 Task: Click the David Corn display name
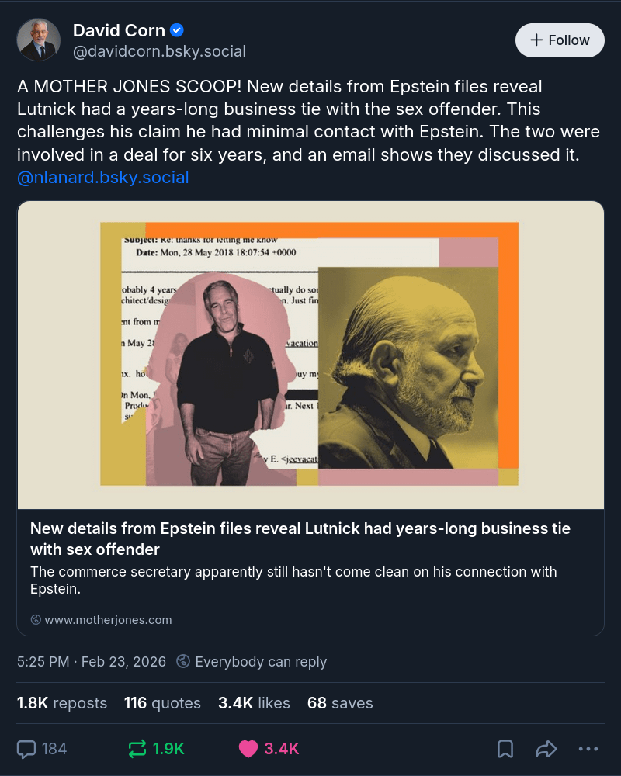click(x=119, y=30)
